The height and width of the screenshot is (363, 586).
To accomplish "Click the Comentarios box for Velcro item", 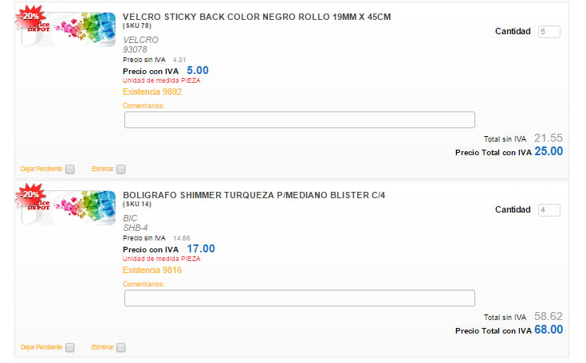I will click(x=299, y=119).
